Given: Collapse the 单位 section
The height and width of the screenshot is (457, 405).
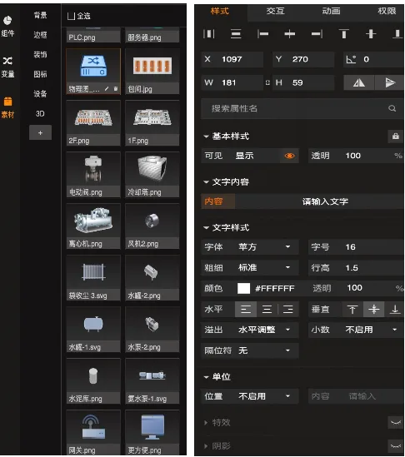Looking at the screenshot, I should (x=206, y=377).
